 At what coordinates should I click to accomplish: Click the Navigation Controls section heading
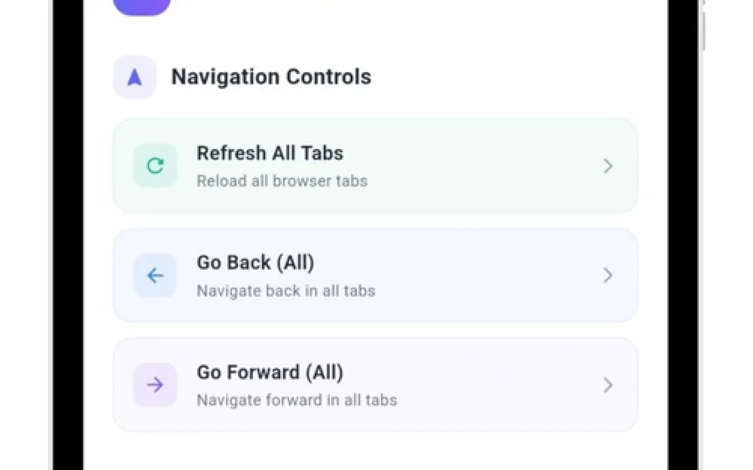tap(271, 77)
